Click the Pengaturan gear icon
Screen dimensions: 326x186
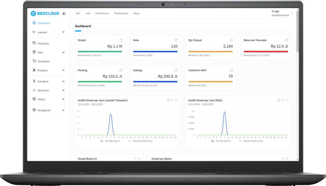coord(34,110)
